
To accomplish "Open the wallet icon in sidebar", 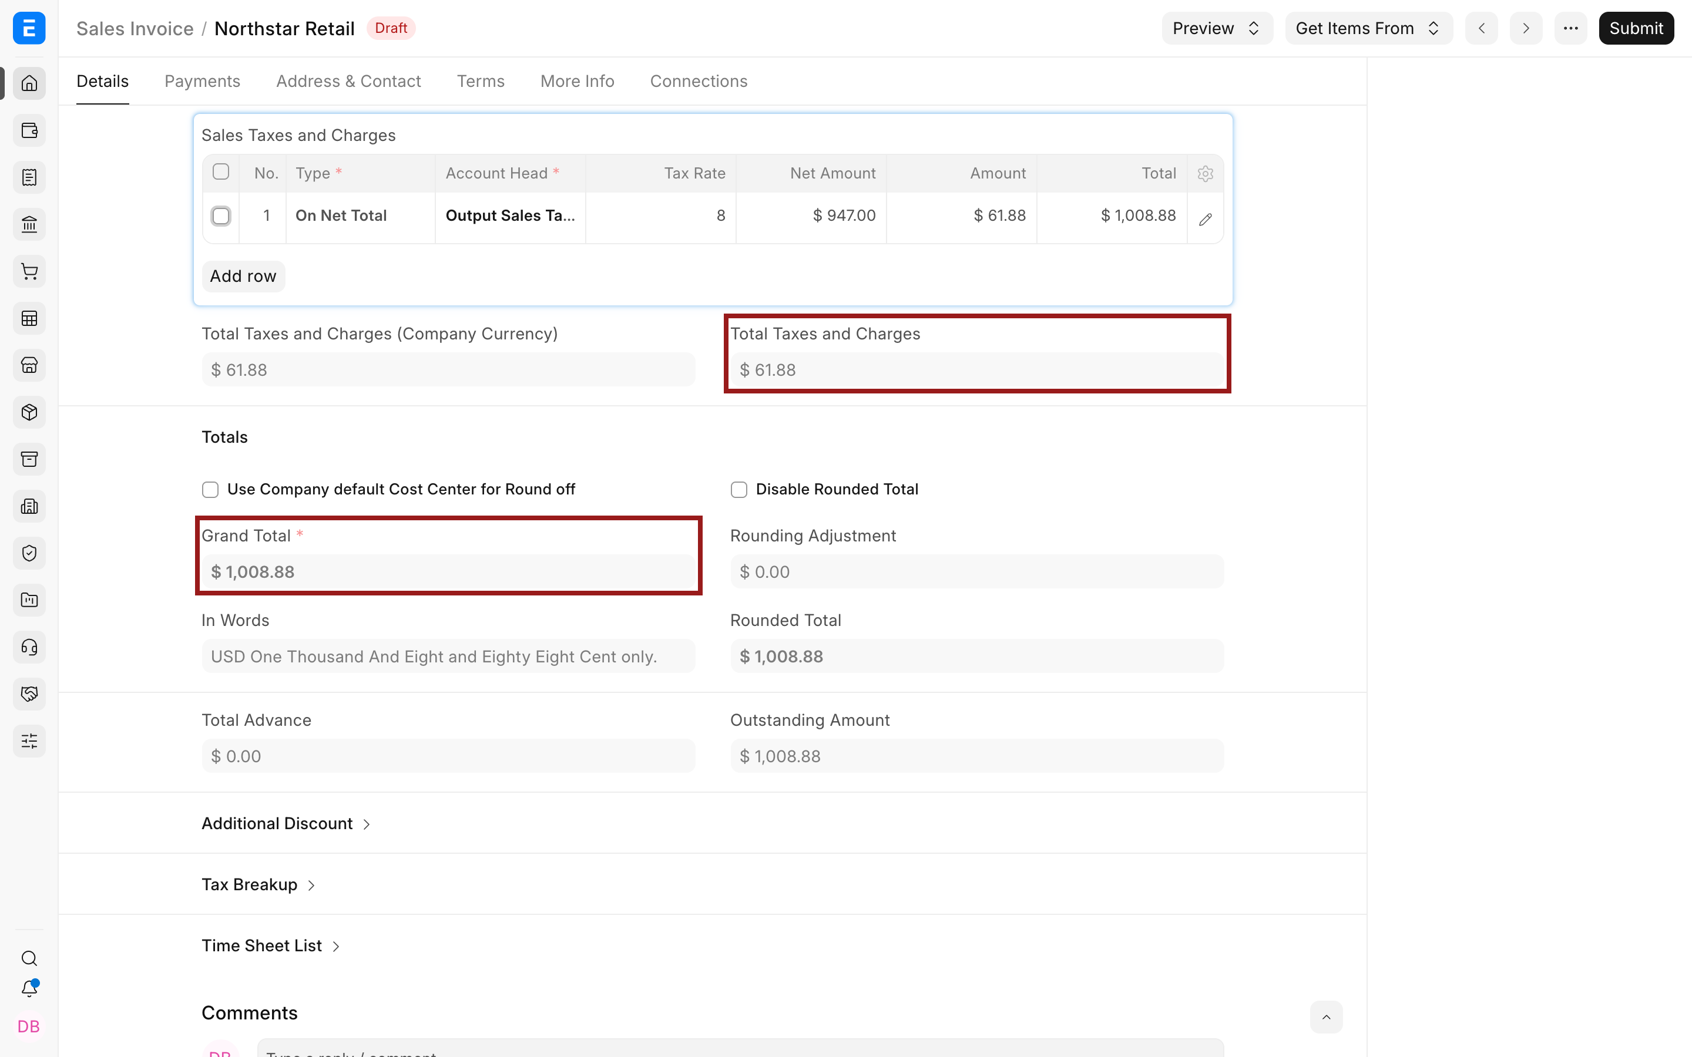I will point(29,130).
